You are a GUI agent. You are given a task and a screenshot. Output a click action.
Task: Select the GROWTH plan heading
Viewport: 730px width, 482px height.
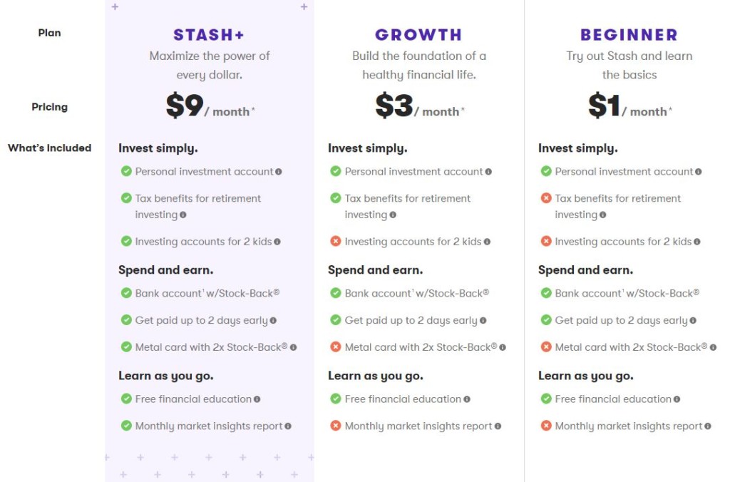[418, 35]
